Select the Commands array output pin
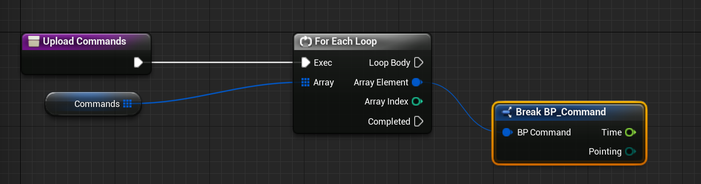 click(x=128, y=104)
